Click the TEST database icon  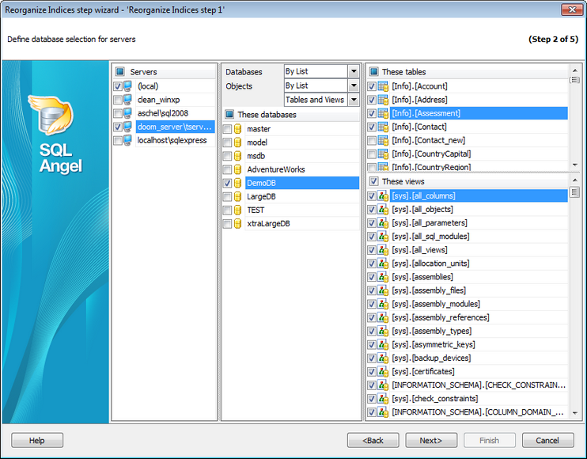pos(237,210)
